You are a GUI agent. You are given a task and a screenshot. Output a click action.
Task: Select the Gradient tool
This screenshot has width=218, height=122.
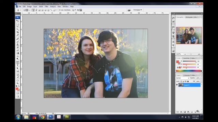tap(17, 53)
